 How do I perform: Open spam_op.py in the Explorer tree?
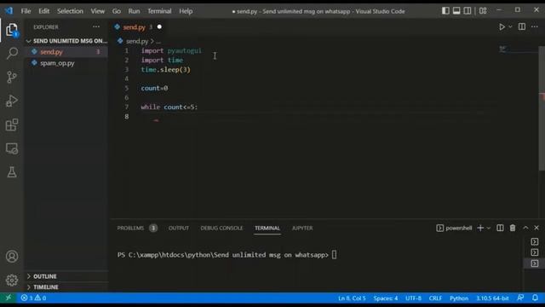click(57, 63)
